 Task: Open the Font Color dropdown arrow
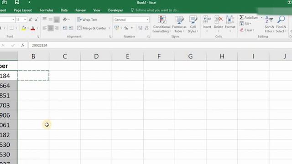point(37,28)
